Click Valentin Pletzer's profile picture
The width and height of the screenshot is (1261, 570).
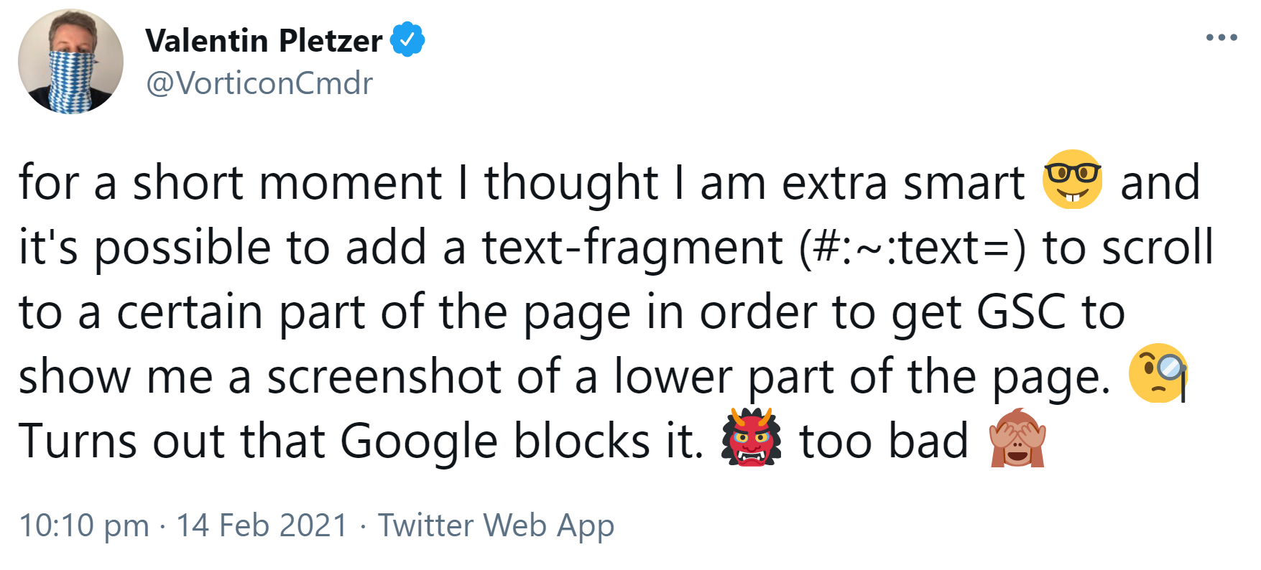click(72, 61)
